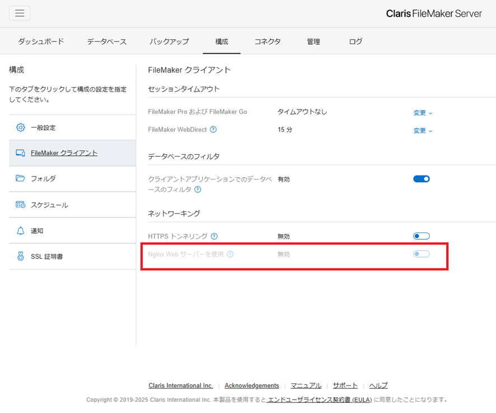Click the 有効 status text
Viewport: 496px width, 413px height.
(283, 179)
